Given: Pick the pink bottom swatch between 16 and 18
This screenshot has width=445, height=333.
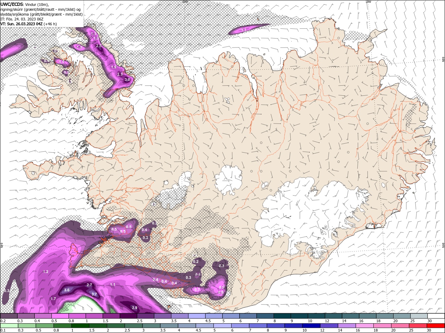Looking at the screenshot, I should pos(365,326).
